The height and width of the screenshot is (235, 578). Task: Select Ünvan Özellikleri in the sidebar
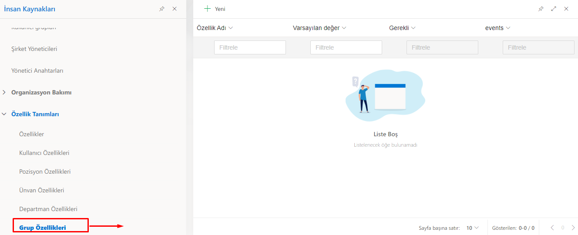coord(41,190)
